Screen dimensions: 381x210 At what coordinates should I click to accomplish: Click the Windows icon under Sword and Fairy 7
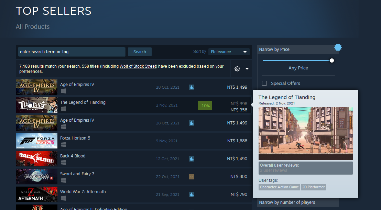point(63,180)
